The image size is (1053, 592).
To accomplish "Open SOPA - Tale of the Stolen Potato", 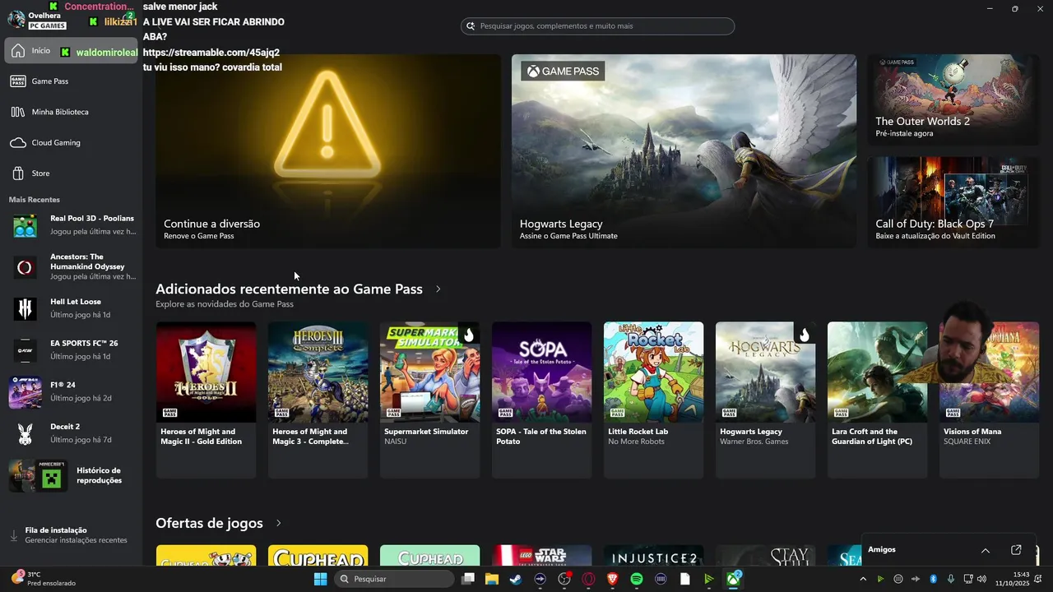I will tap(541, 400).
